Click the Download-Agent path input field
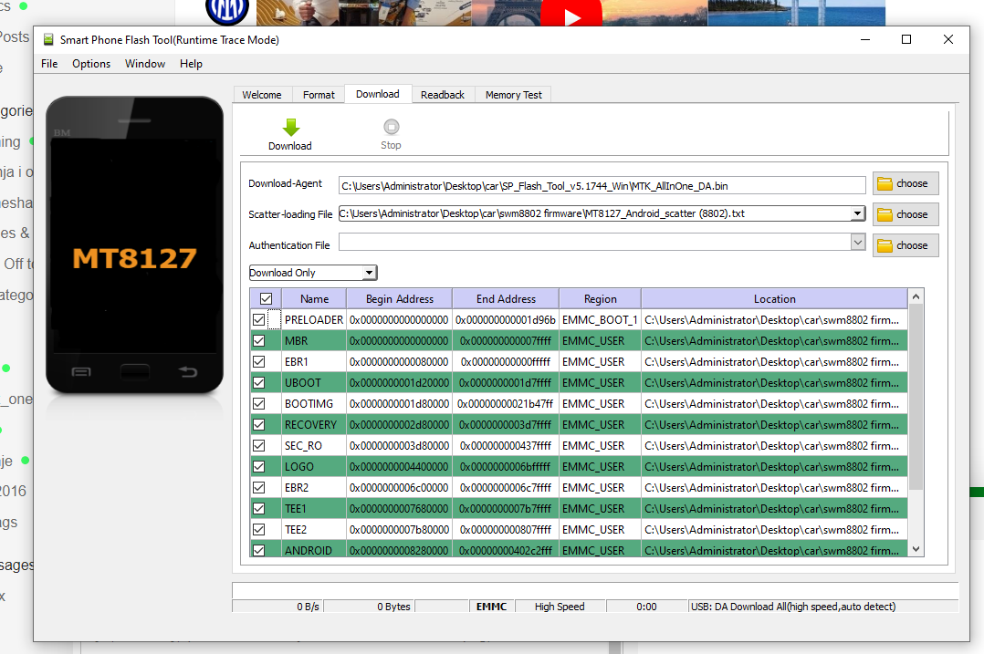This screenshot has height=654, width=984. click(x=601, y=186)
